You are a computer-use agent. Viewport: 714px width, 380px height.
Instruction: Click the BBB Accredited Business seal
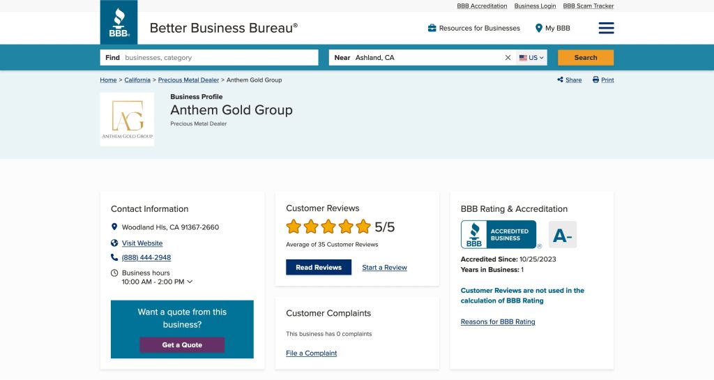coord(499,235)
